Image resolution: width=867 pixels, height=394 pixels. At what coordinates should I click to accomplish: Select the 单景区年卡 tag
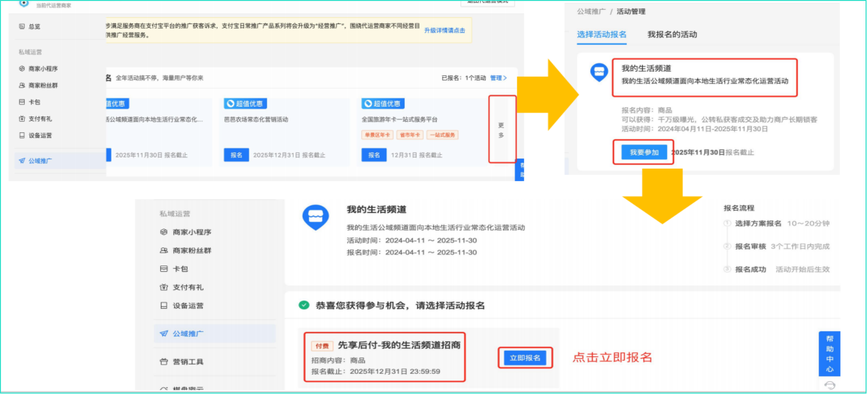click(x=377, y=135)
